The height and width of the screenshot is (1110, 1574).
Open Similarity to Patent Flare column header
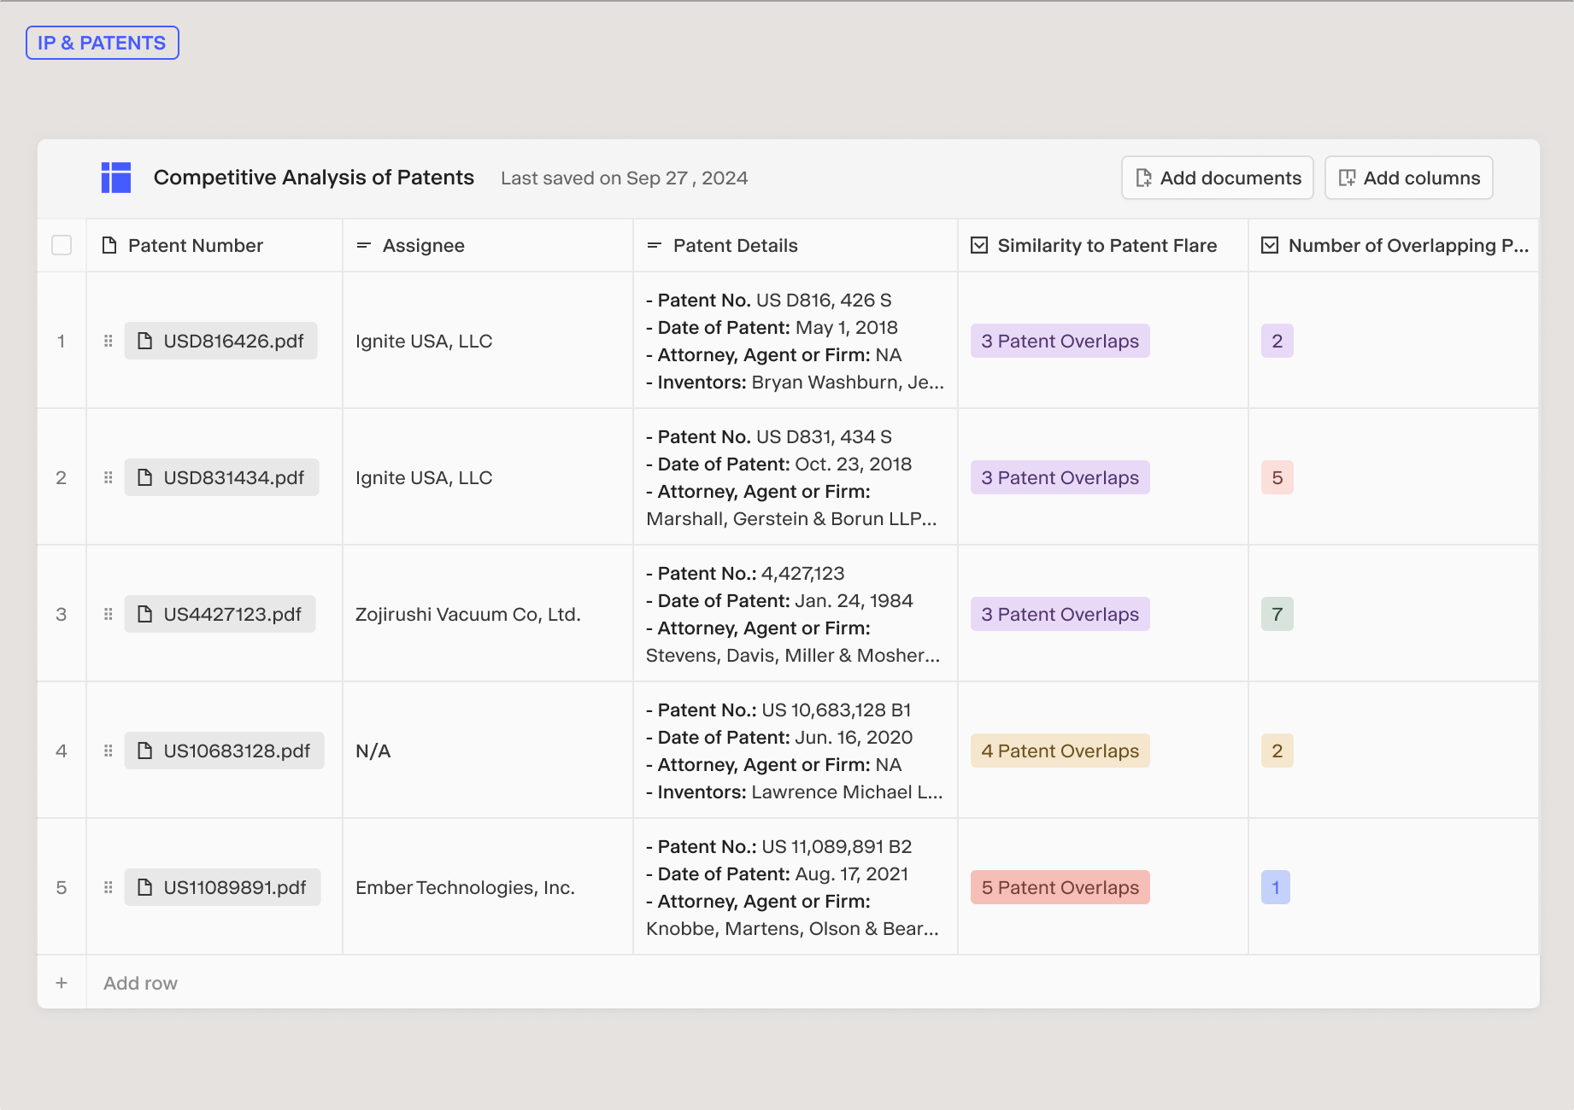coord(1107,246)
